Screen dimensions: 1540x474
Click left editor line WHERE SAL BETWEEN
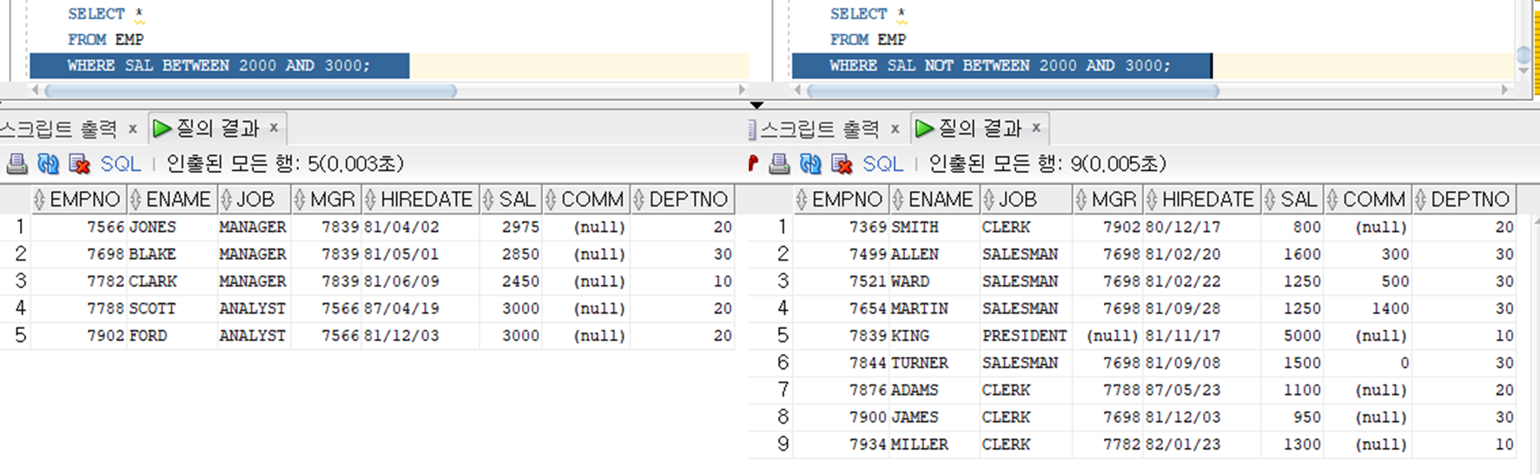(x=219, y=65)
